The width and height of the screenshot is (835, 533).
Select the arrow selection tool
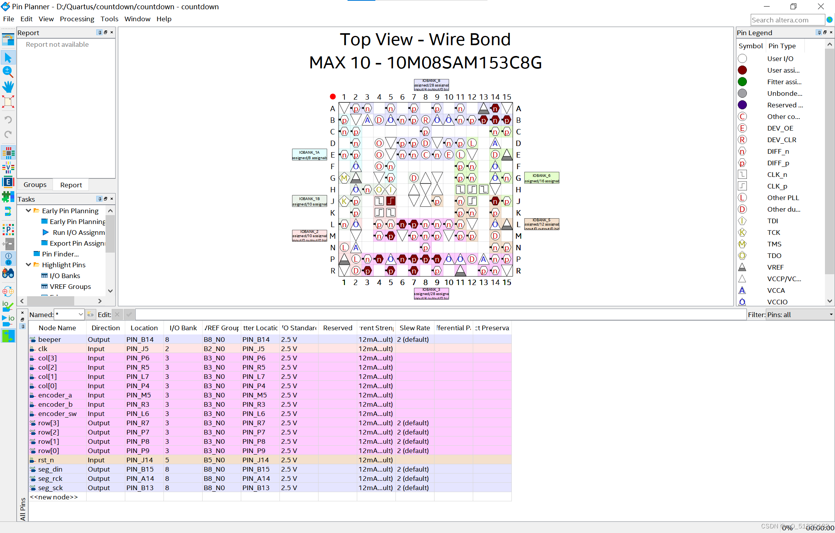[x=8, y=58]
